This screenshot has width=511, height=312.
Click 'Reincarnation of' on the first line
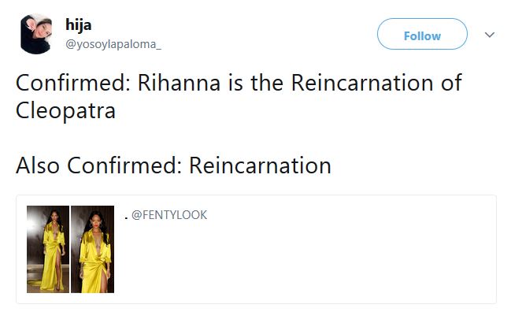376,83
